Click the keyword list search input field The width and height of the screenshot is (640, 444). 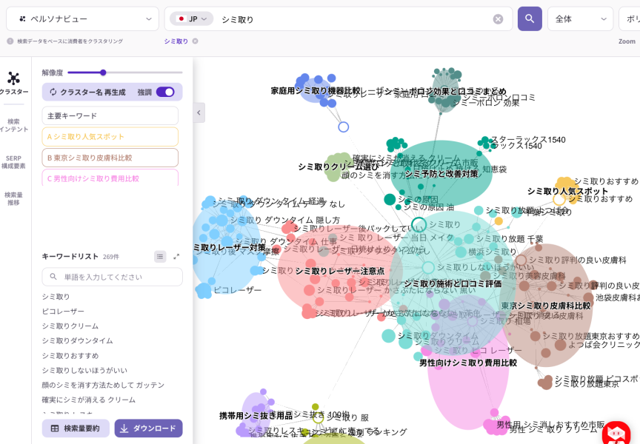112,277
